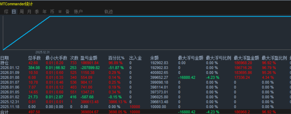This screenshot has height=114, width=291.
Task: Switch to the 账户 account tab
Action: (78, 12)
